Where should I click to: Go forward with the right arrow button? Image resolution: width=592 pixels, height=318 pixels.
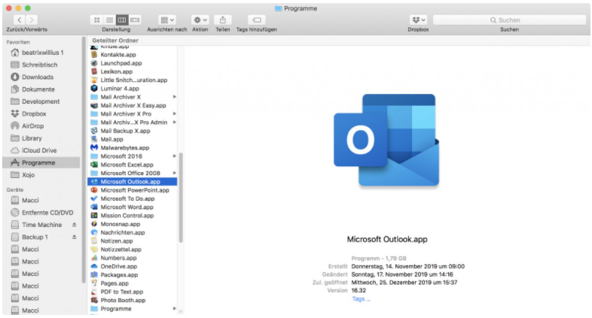tap(32, 20)
